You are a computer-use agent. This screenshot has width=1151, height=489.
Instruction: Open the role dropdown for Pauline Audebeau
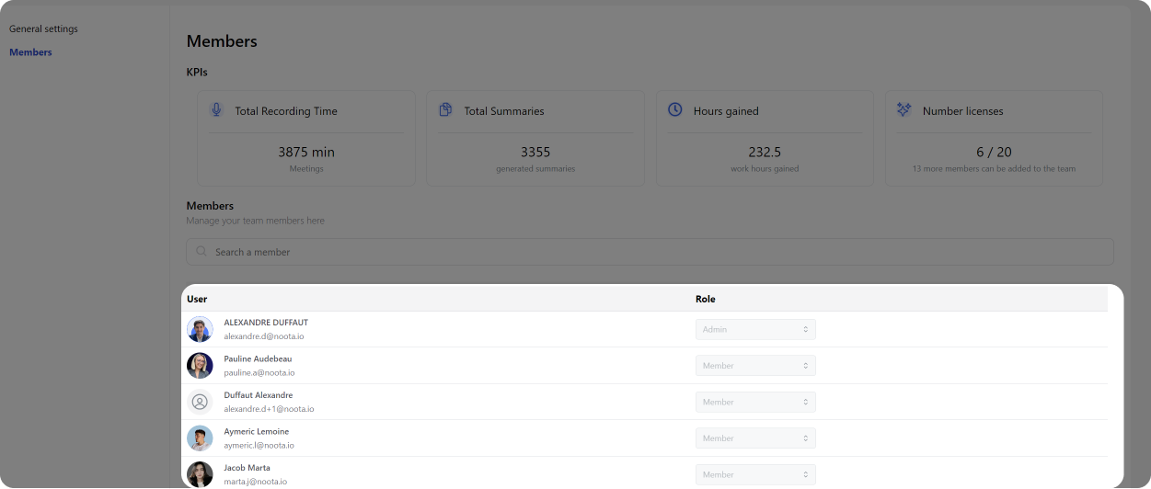point(754,366)
